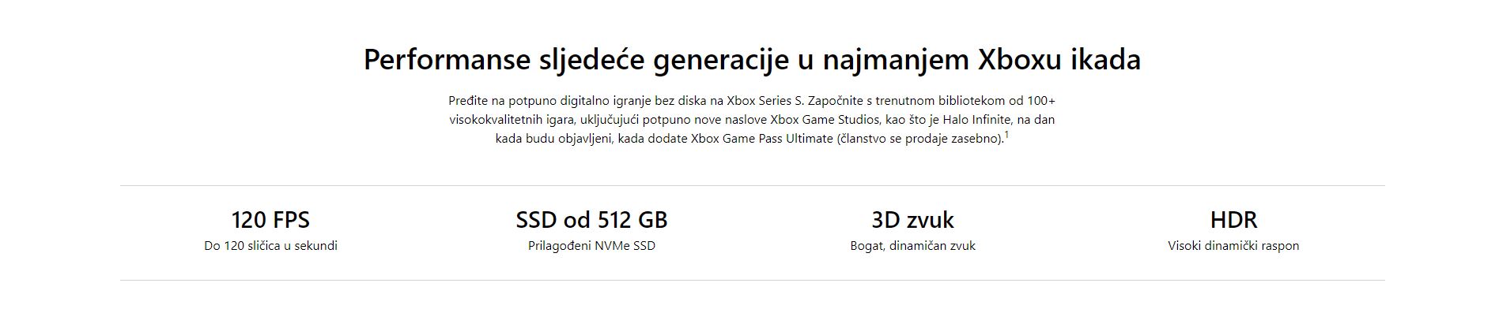Click the words Xbox Series S in paragraph
Image resolution: width=1499 pixels, height=309 pixels.
click(765, 101)
